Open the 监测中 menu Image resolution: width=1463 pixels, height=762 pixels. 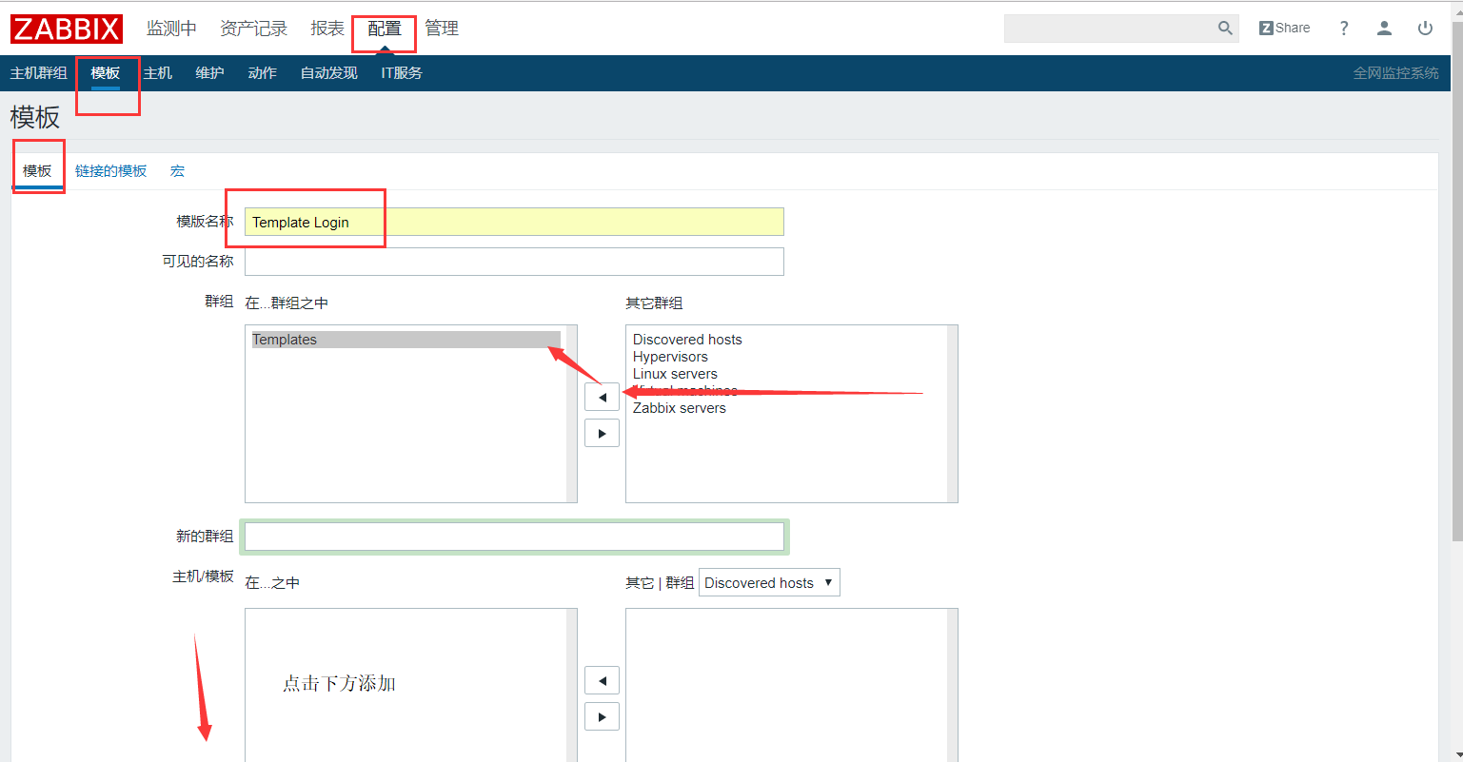[171, 29]
